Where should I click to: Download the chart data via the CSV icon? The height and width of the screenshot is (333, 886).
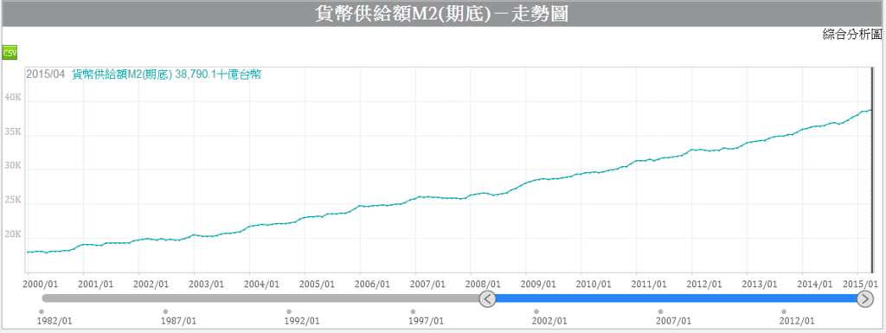[10, 53]
